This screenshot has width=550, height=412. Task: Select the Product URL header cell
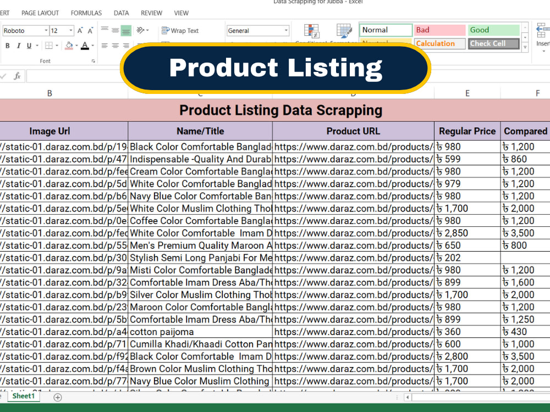point(353,131)
